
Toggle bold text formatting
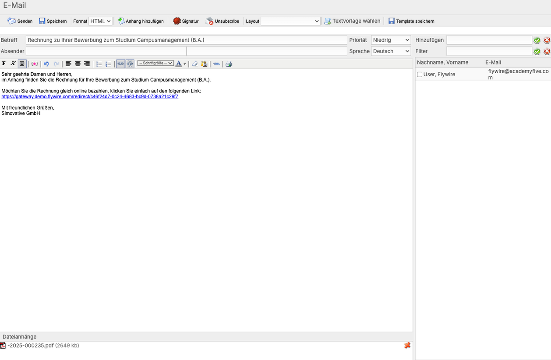pos(4,64)
